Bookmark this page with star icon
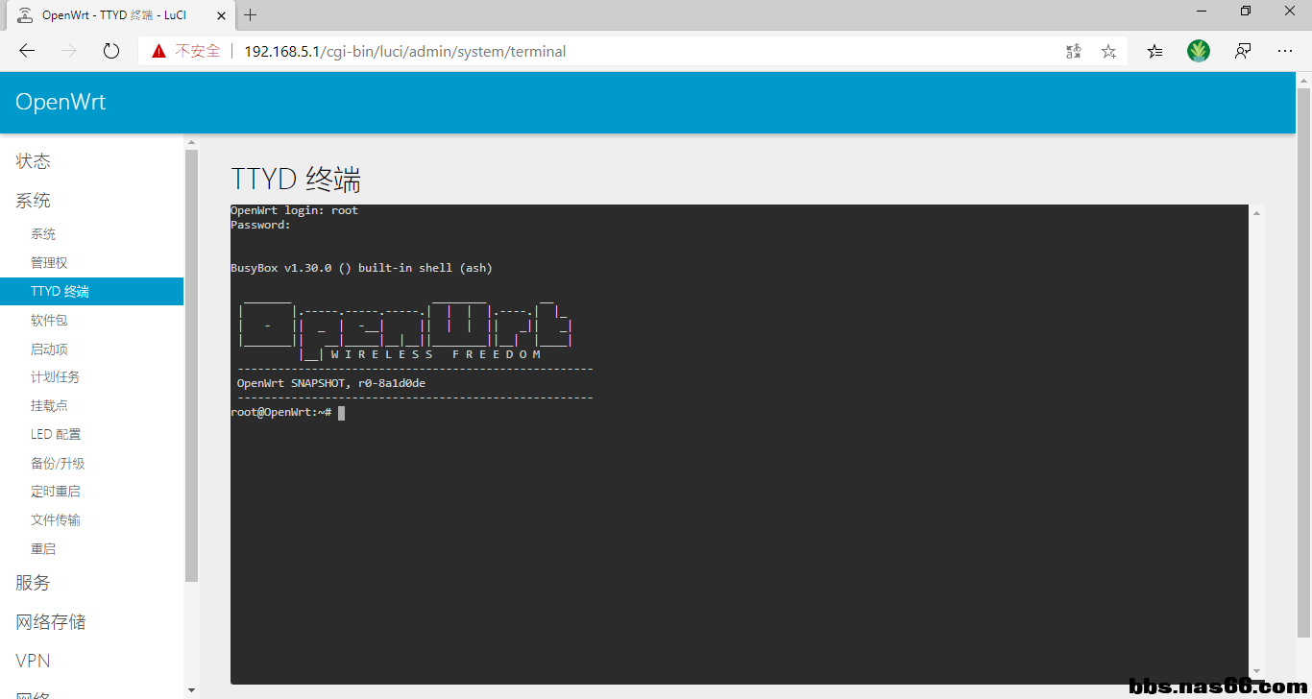The height and width of the screenshot is (699, 1312). pos(1108,52)
